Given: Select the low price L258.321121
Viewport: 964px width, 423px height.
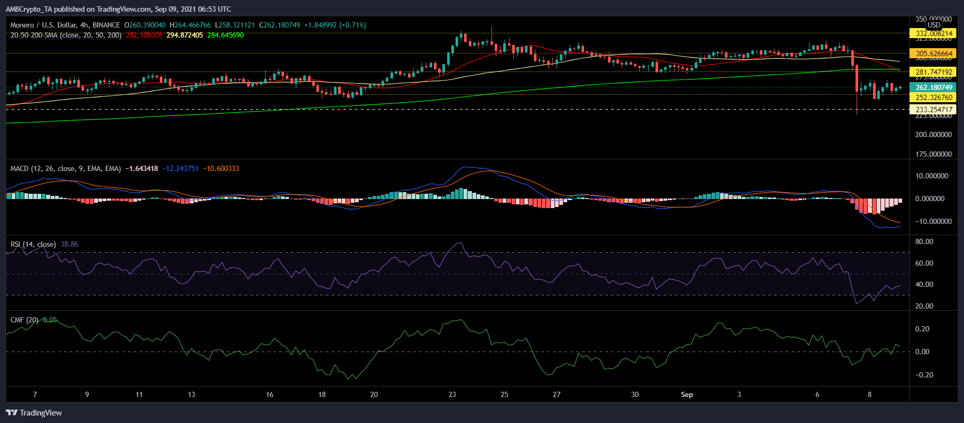Looking at the screenshot, I should pyautogui.click(x=235, y=25).
